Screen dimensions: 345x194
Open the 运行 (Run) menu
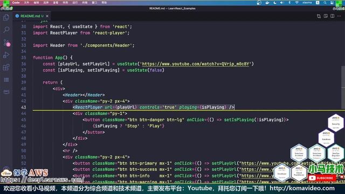point(75,3)
